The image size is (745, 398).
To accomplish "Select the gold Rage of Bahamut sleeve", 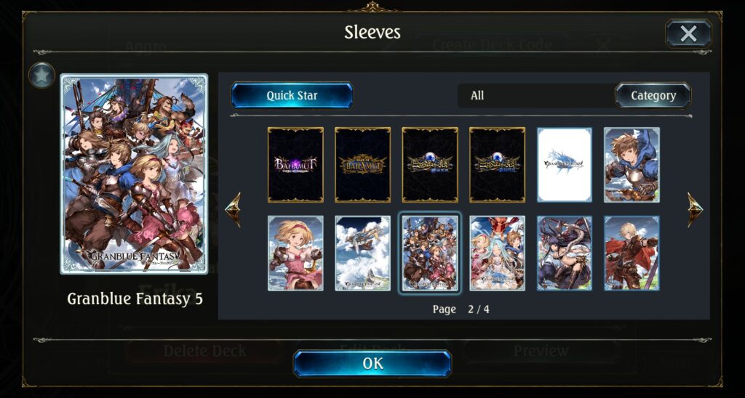I will 362,165.
